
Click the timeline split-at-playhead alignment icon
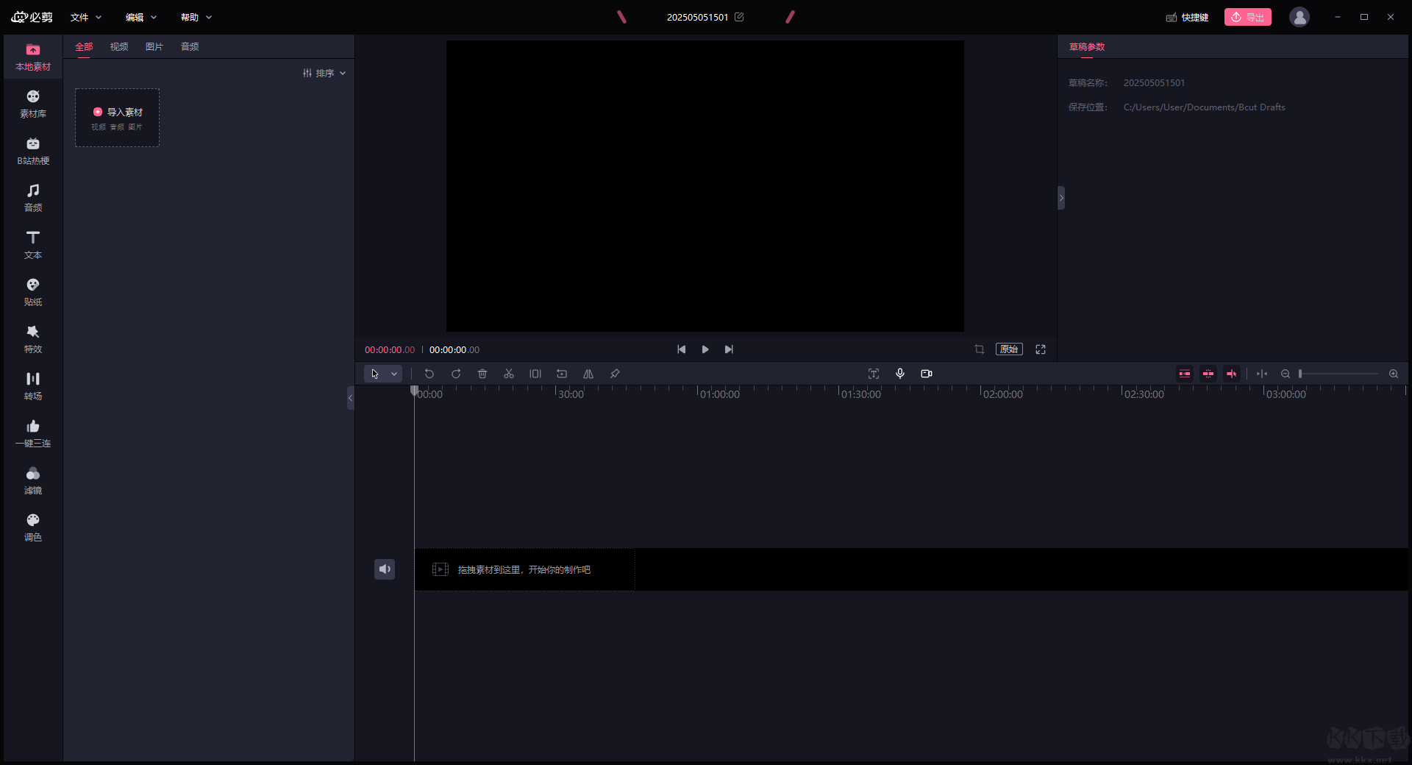click(1262, 374)
